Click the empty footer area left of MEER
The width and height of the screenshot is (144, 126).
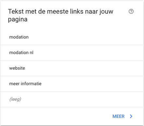click(x=56, y=116)
